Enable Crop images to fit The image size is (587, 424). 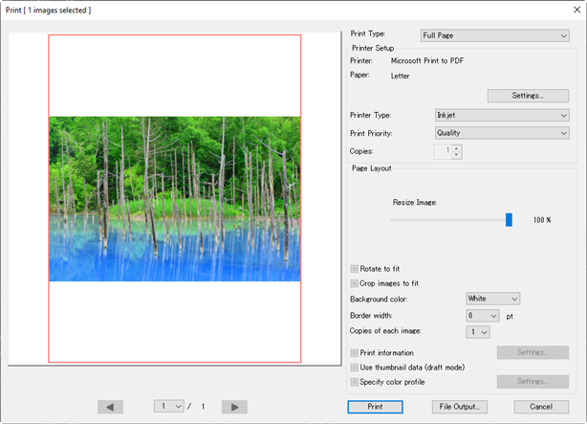click(354, 283)
